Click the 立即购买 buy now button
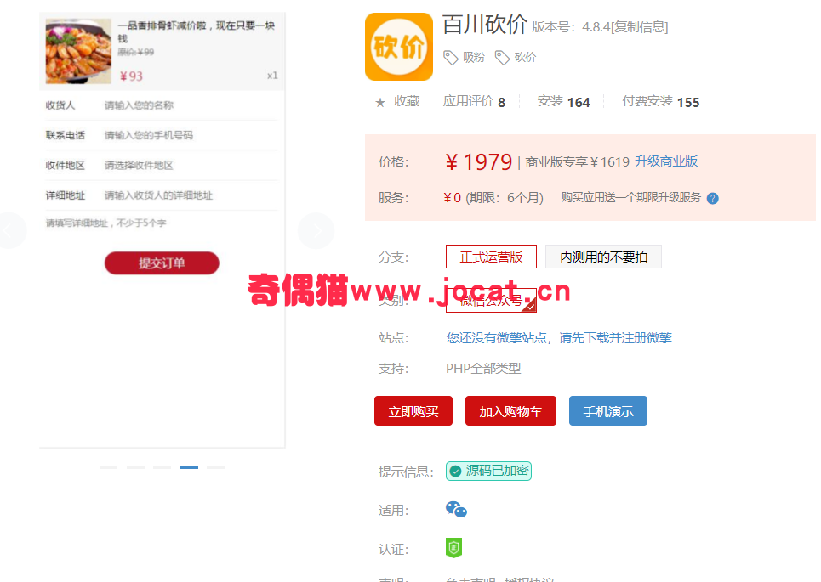This screenshot has height=582, width=821. coord(413,411)
